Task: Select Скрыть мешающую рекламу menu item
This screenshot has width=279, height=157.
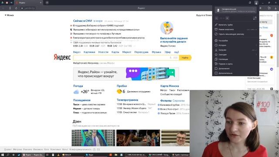Action: click(235, 34)
